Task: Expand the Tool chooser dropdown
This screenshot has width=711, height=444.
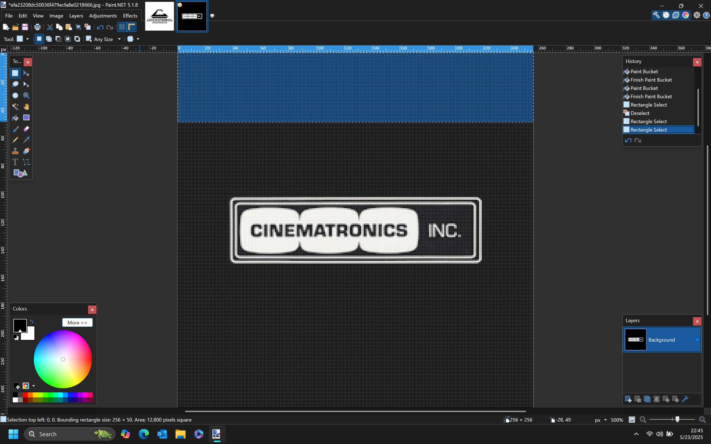Action: click(27, 39)
